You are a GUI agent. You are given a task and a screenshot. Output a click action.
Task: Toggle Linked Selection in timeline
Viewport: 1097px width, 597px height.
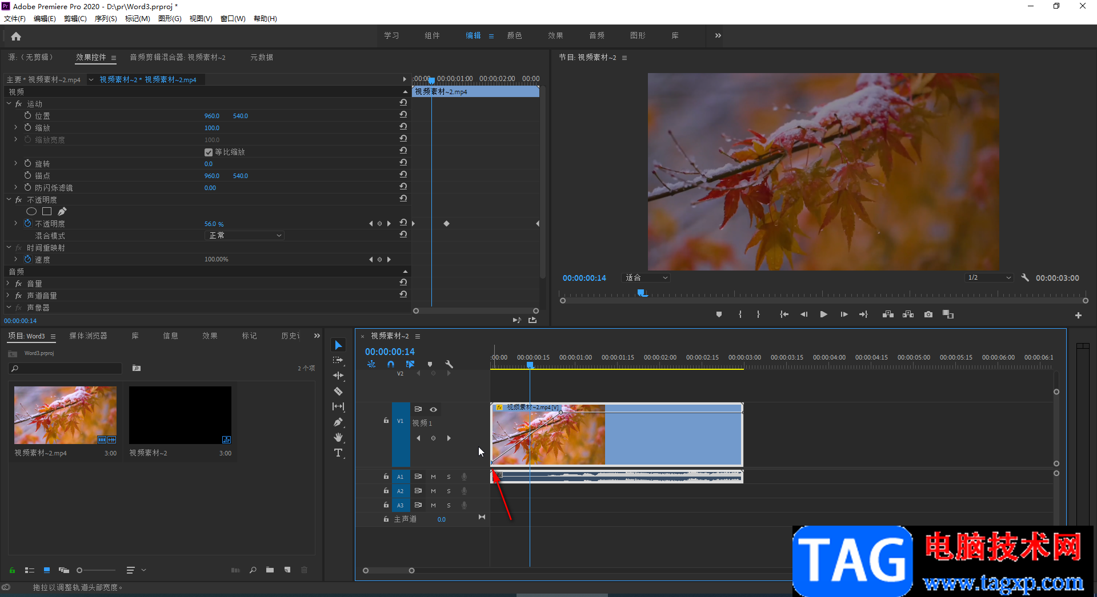point(410,364)
